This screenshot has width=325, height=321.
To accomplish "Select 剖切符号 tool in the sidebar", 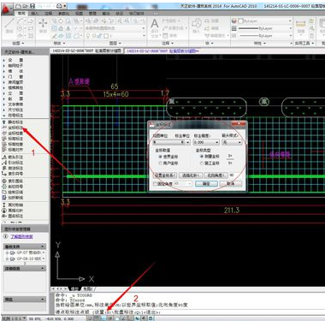I will [x=13, y=187].
